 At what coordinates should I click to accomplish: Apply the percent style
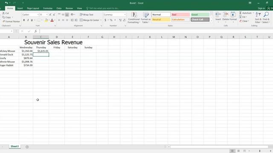(x=111, y=20)
